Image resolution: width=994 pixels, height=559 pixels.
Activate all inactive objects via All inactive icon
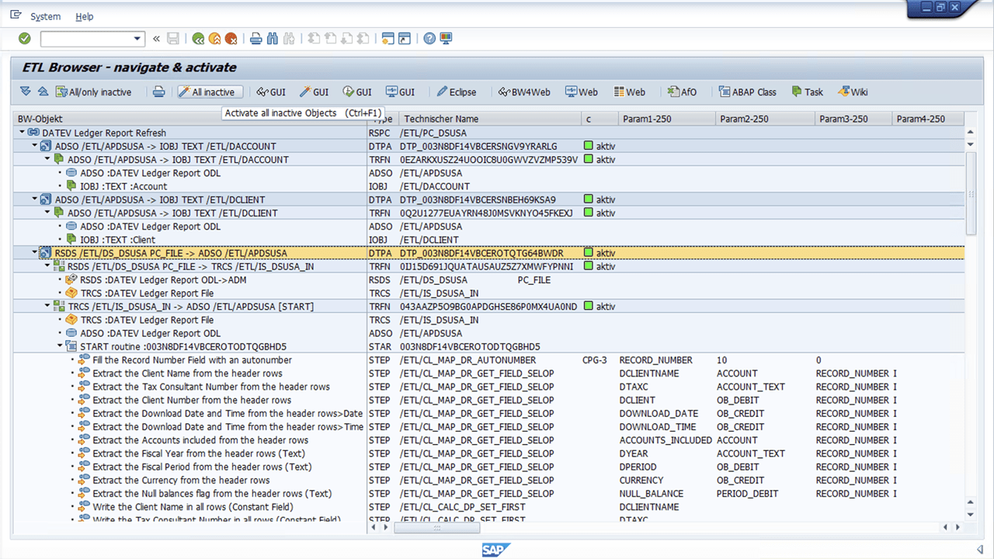pyautogui.click(x=209, y=92)
